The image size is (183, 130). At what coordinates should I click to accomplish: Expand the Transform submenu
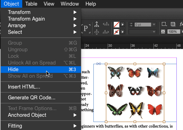point(41,12)
